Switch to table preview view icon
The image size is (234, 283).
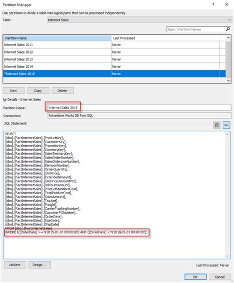pos(217,125)
